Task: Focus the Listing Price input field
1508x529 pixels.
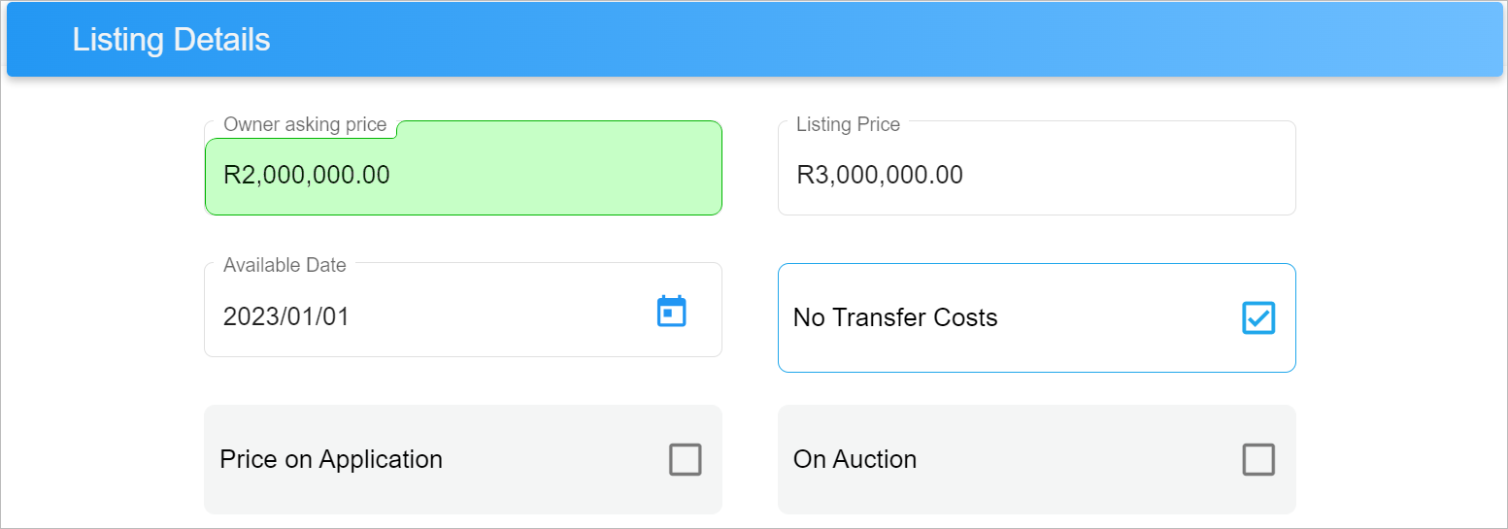Action: click(1036, 168)
